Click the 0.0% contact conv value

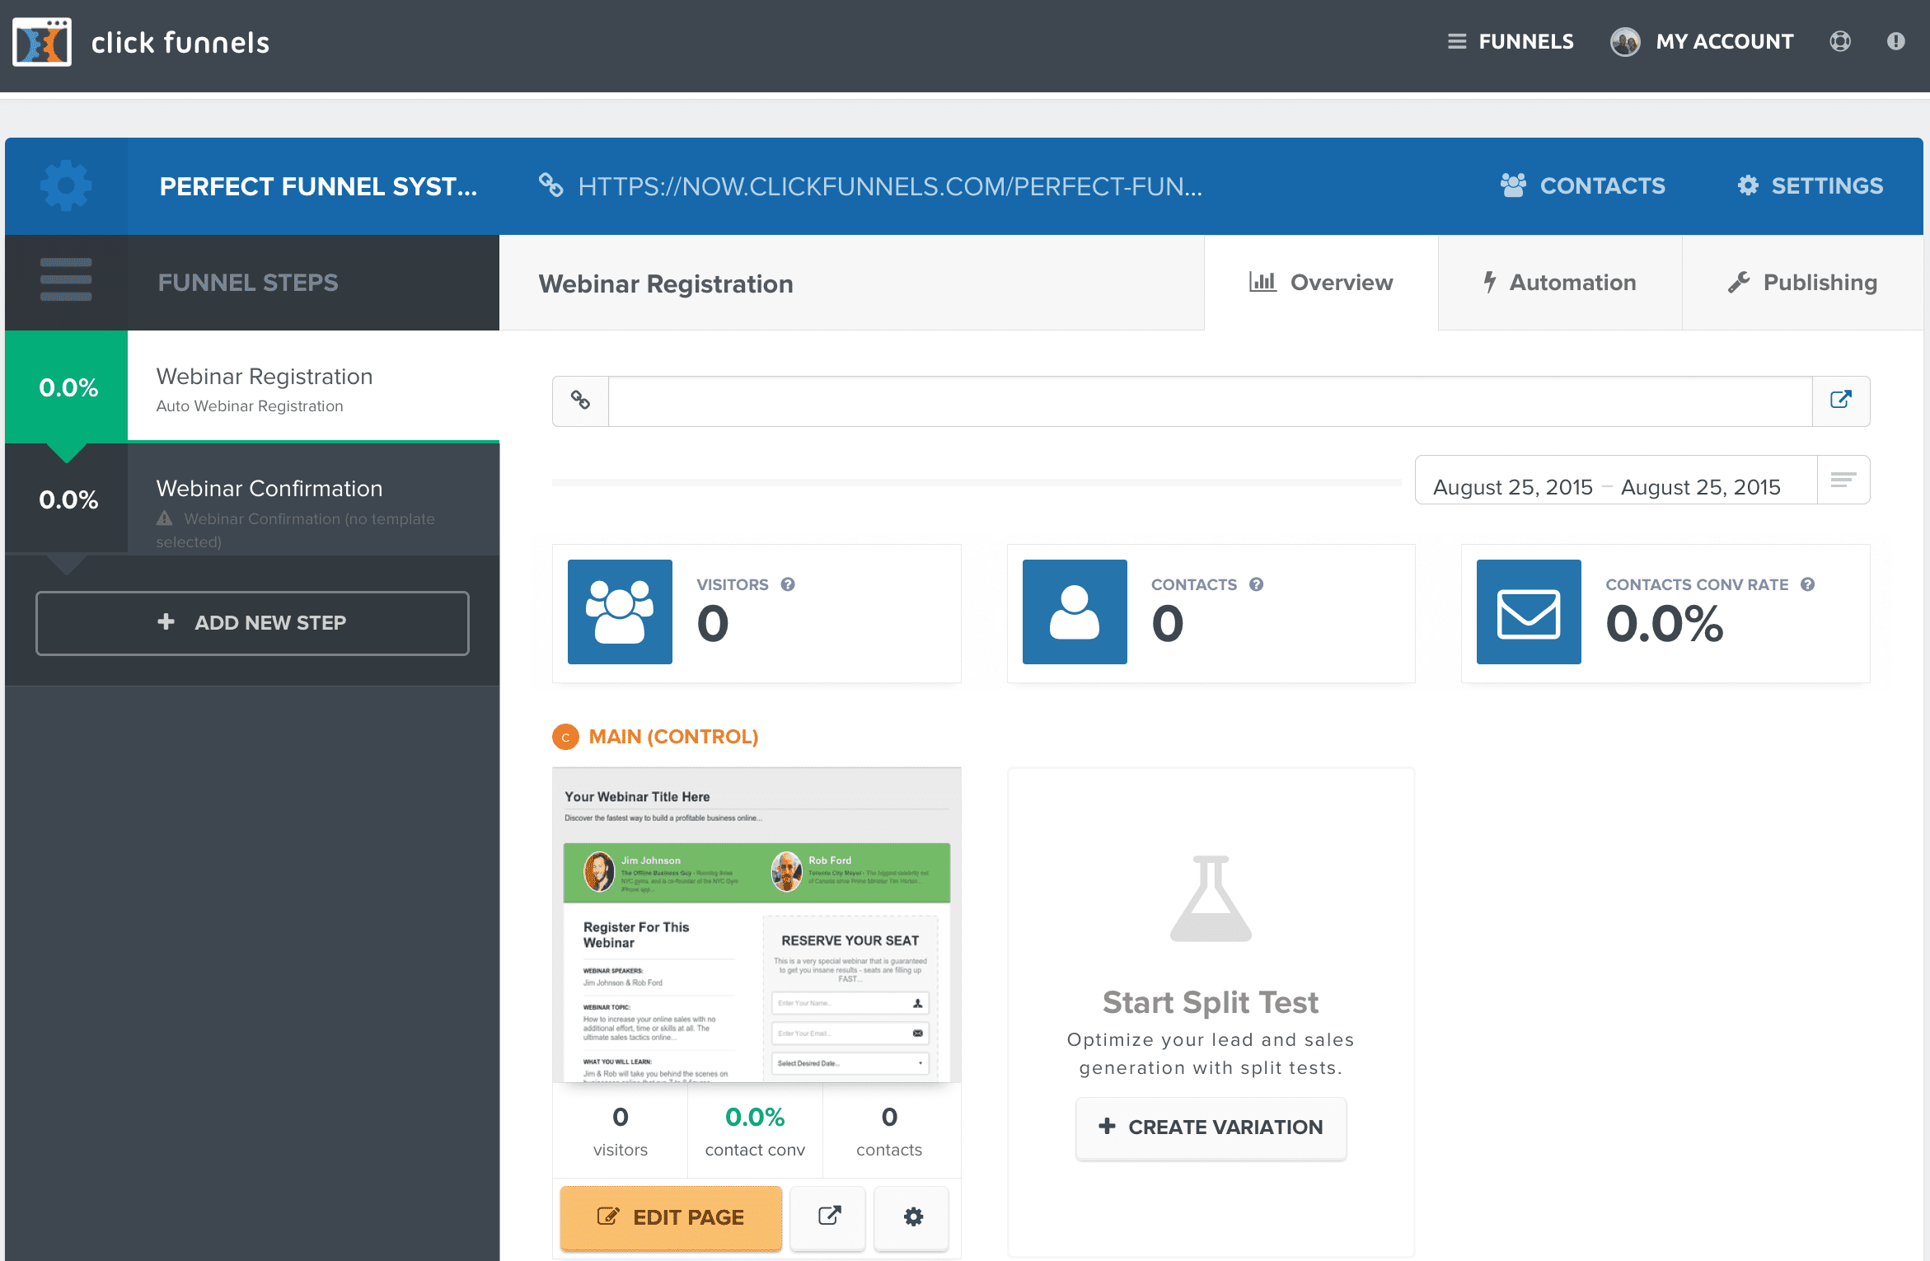coord(755,1118)
